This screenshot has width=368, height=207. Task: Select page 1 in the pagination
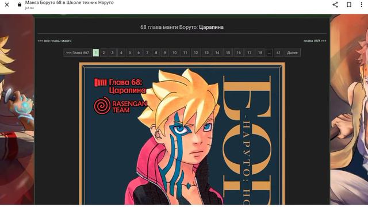tap(96, 53)
